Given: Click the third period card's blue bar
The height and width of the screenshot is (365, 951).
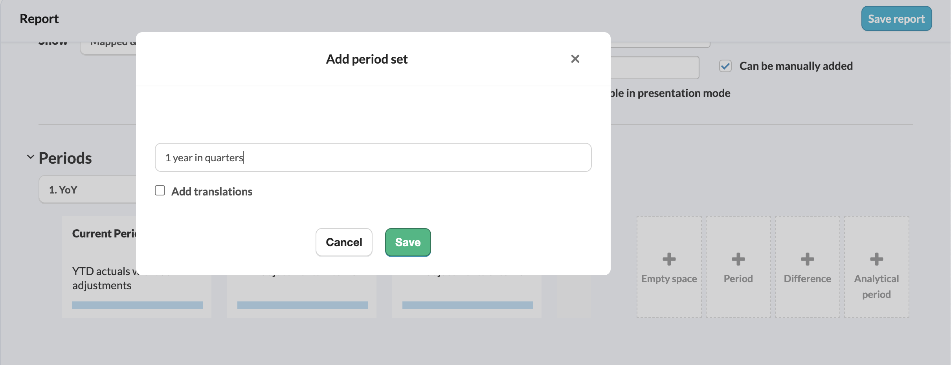Looking at the screenshot, I should click(468, 305).
